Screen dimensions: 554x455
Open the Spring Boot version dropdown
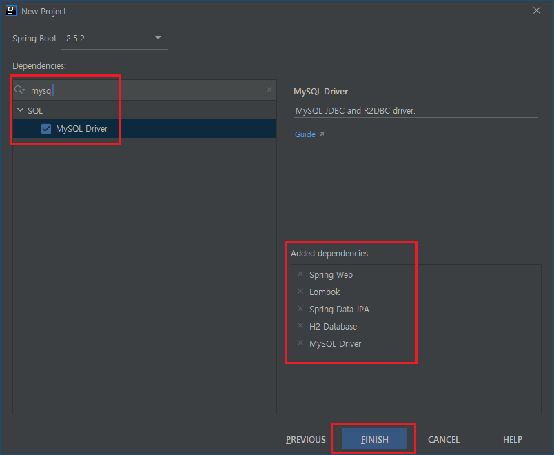(x=114, y=38)
